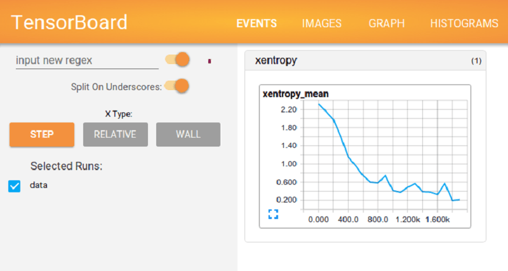Select STEP as the X type

pyautogui.click(x=41, y=135)
